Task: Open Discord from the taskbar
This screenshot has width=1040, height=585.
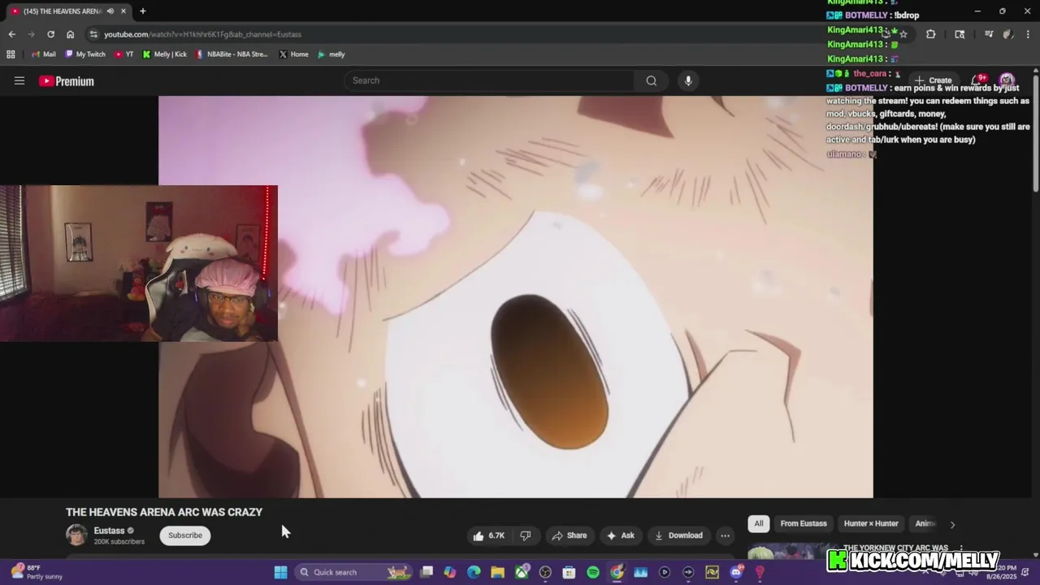Action: [x=736, y=572]
